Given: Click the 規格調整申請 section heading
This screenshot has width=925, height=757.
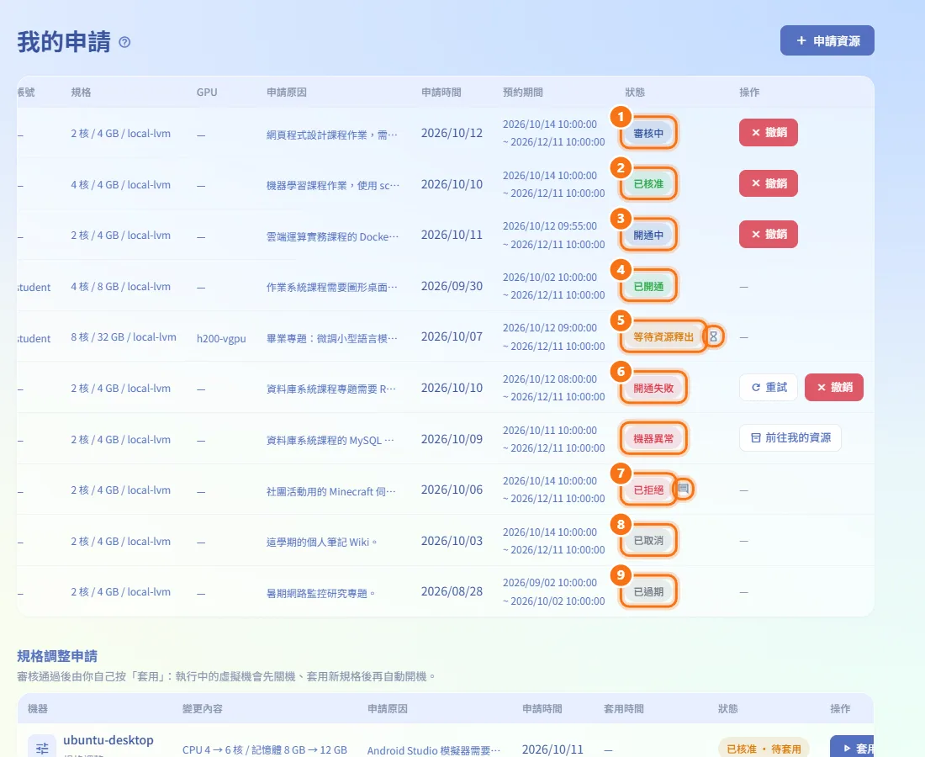Looking at the screenshot, I should (57, 655).
